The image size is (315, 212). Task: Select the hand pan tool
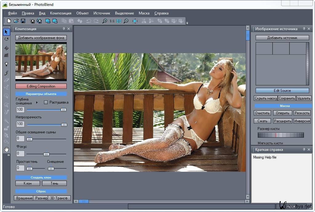(6, 149)
